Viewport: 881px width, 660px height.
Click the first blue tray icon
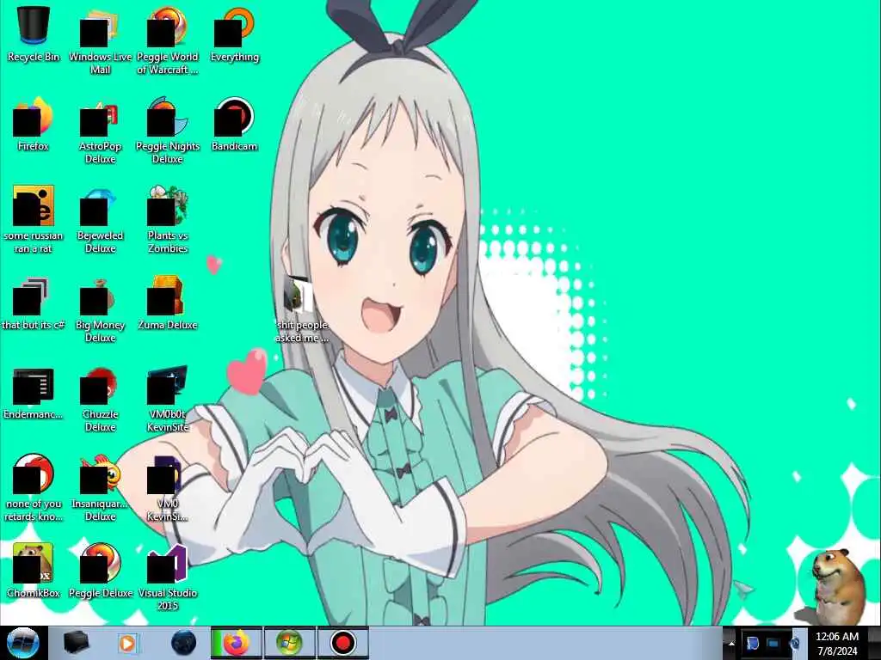(x=753, y=644)
